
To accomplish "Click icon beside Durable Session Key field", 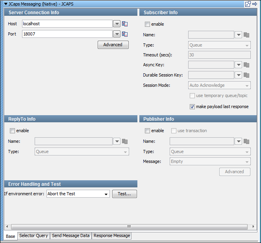I will [x=247, y=75].
